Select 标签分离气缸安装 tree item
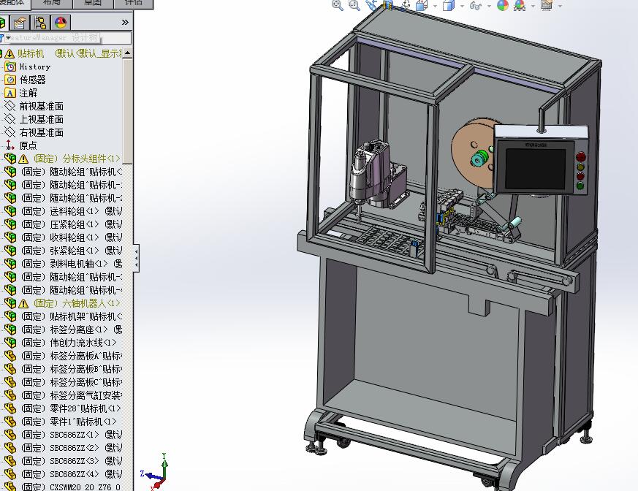The width and height of the screenshot is (638, 491). (x=71, y=395)
